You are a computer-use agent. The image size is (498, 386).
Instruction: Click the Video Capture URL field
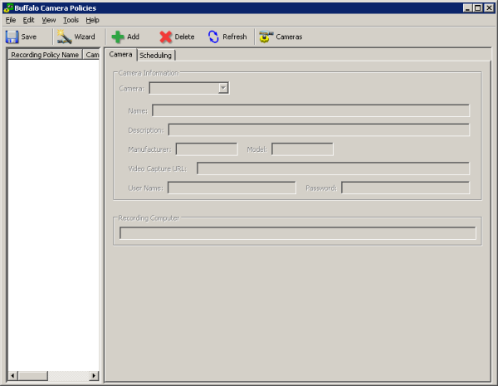click(333, 169)
